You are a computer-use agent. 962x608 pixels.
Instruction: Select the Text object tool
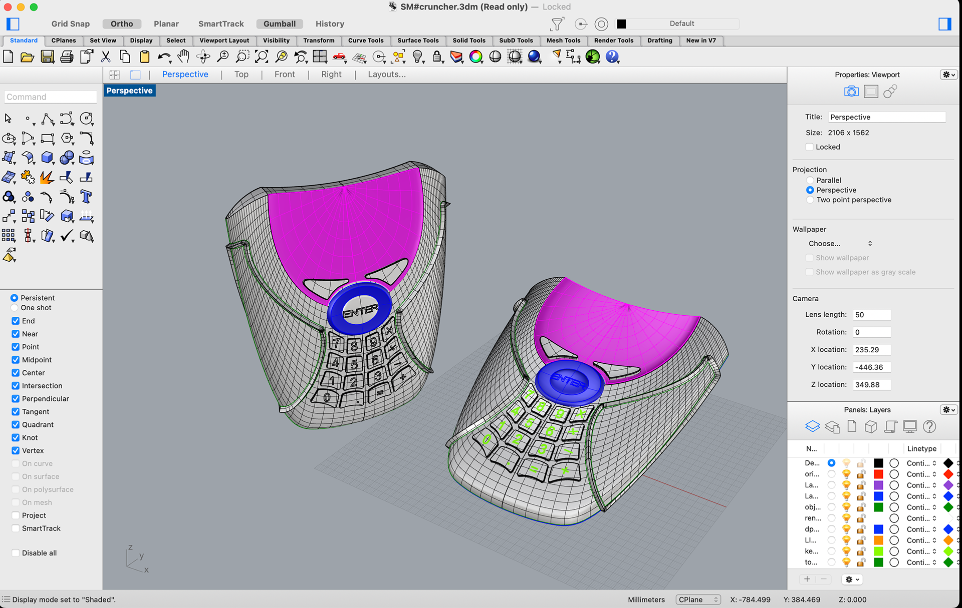pos(86,197)
